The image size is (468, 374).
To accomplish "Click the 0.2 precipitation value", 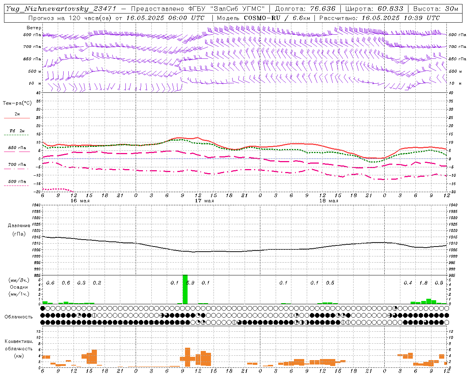I will (97, 283).
